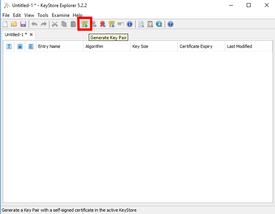This screenshot has width=275, height=214.
Task: Open the Help menu
Action: (77, 15)
